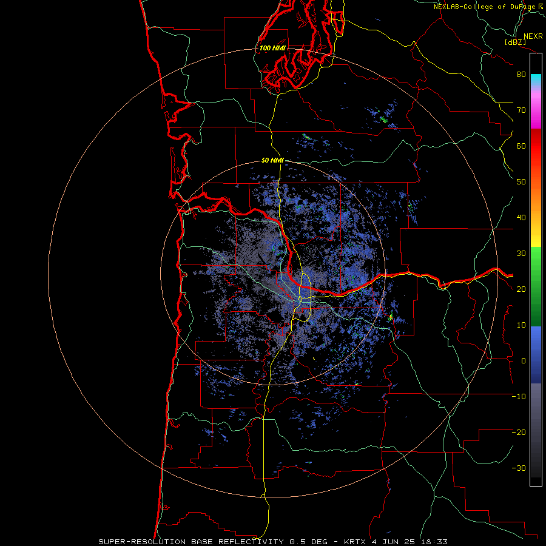Click the [dBZ] units label
Screen dimensions: 546x546
(516, 42)
